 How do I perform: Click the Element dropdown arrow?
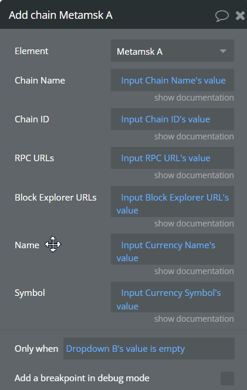click(223, 51)
